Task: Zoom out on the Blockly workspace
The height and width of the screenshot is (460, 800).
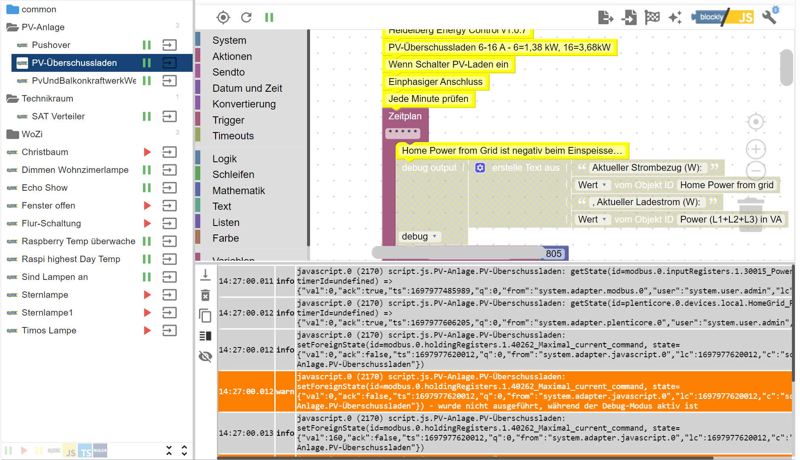Action: pyautogui.click(x=756, y=171)
